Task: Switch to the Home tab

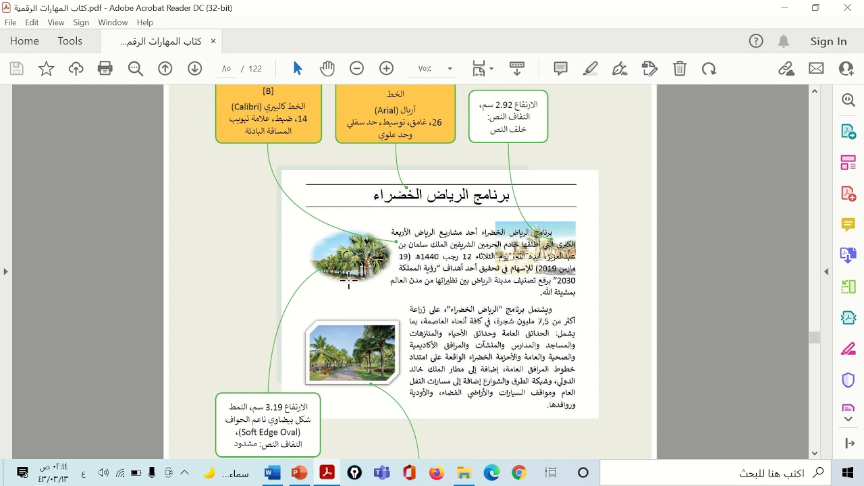Action: pyautogui.click(x=24, y=41)
